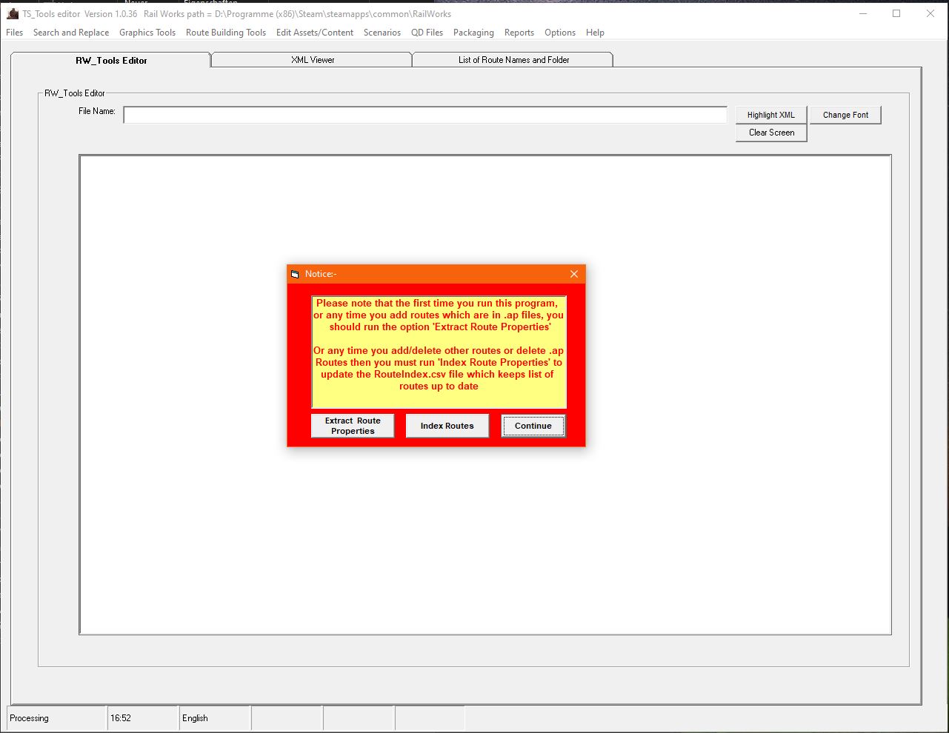949x733 pixels.
Task: Open the Help menu
Action: [595, 33]
